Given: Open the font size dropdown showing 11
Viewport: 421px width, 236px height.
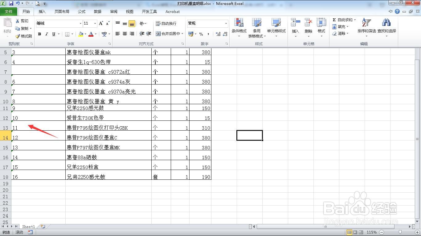Looking at the screenshot, I should tap(95, 23).
